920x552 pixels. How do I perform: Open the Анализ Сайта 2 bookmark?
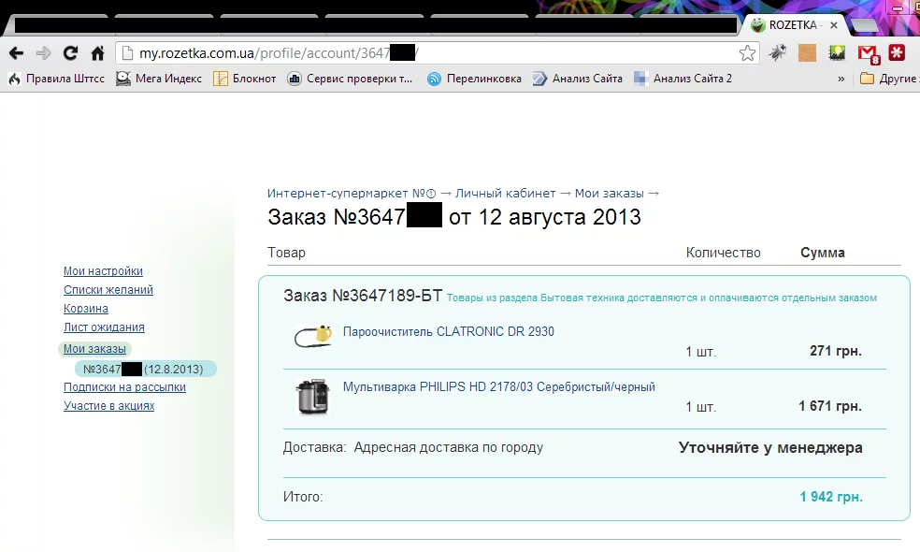(683, 79)
